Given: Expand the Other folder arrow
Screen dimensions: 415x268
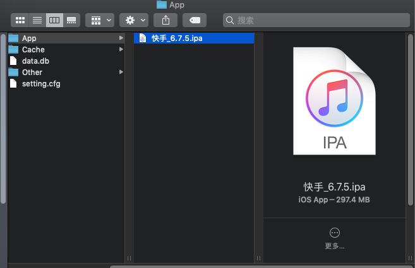Looking at the screenshot, I should [x=121, y=72].
